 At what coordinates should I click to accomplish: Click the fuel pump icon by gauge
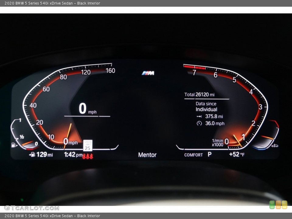[14, 145]
